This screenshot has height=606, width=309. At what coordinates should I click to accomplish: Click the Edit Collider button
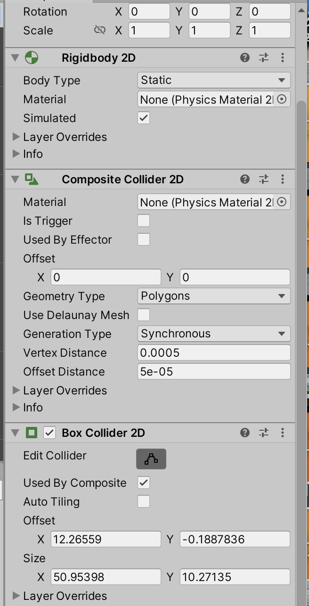(x=151, y=459)
